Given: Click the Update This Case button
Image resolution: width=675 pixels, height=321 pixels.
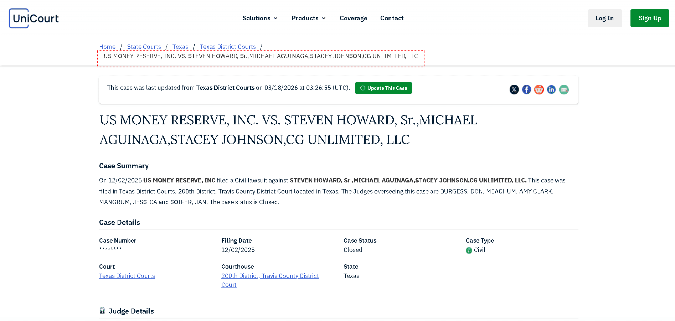Looking at the screenshot, I should (x=383, y=88).
